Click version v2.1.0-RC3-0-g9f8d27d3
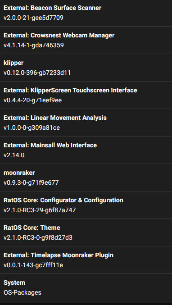172x305 pixels. [38, 238]
